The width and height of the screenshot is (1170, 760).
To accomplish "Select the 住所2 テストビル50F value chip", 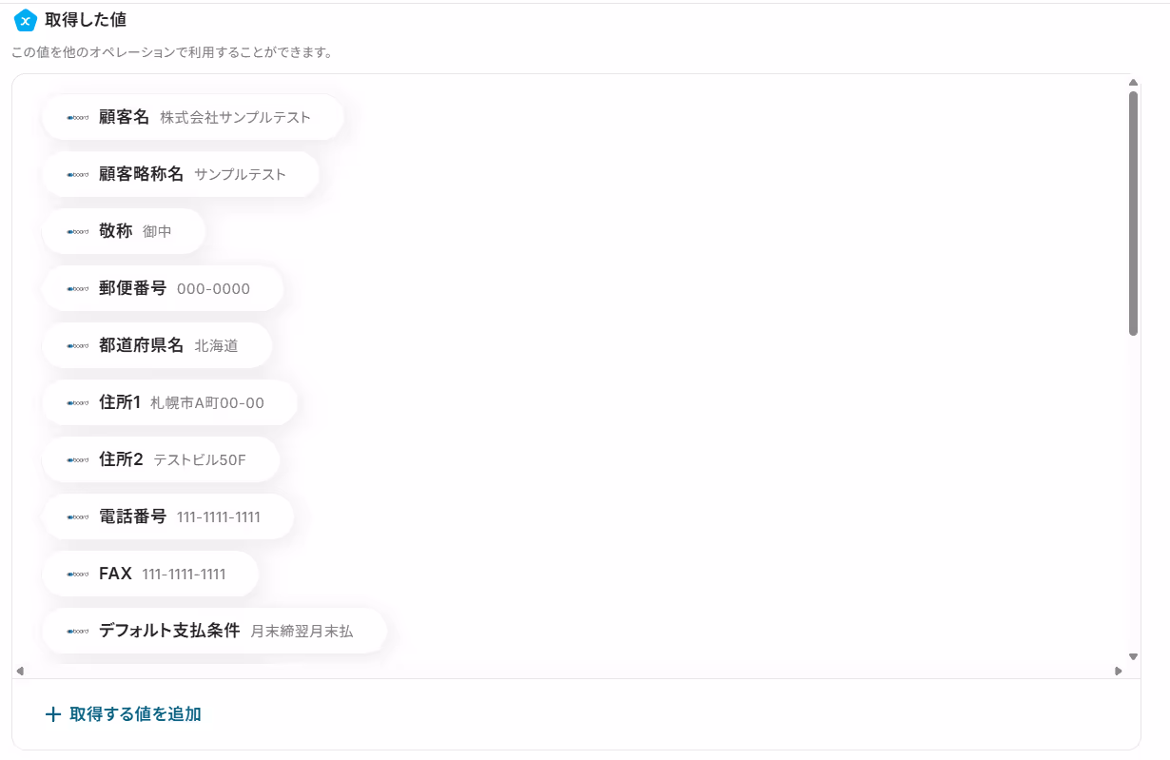I will tap(161, 459).
